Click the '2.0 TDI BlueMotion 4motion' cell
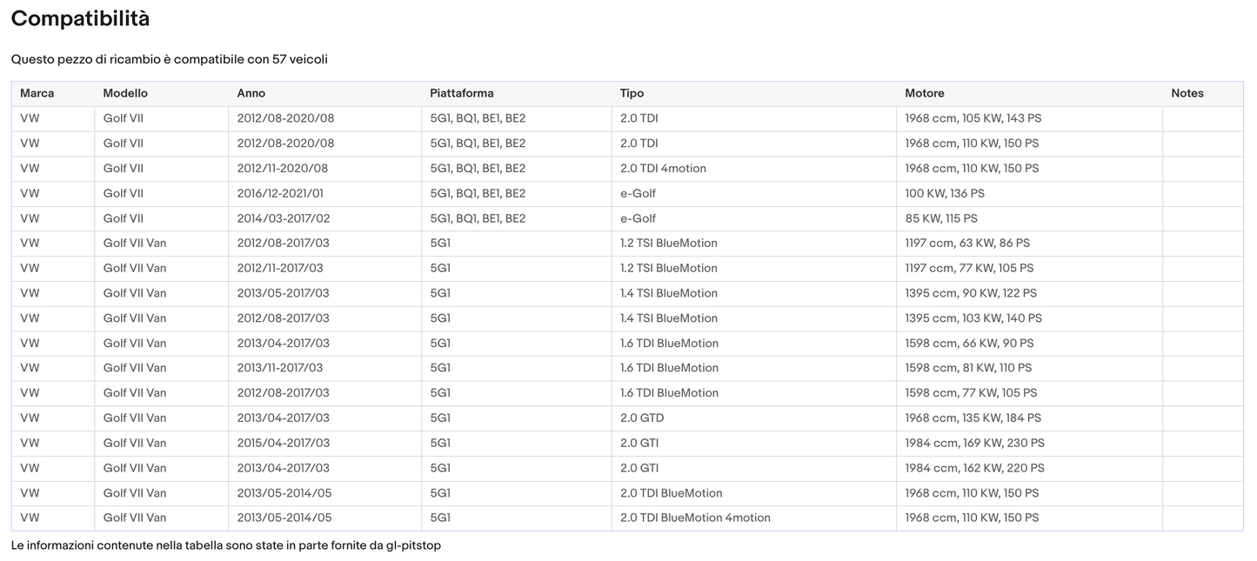The image size is (1257, 561). coord(695,518)
